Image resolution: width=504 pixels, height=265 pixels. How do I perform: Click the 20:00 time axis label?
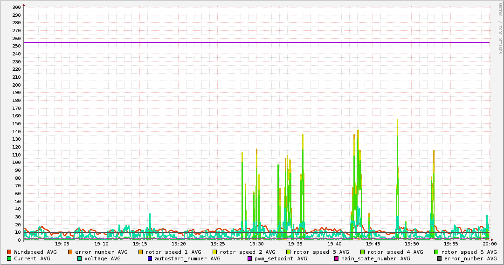point(489,244)
